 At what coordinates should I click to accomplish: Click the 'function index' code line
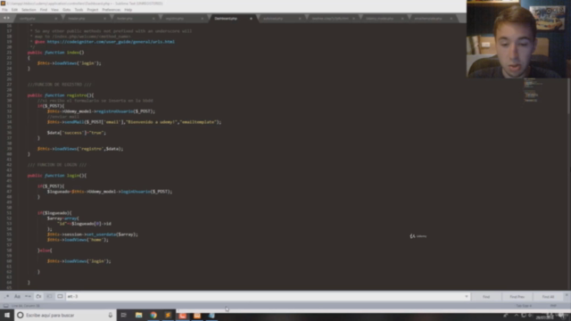55,53
